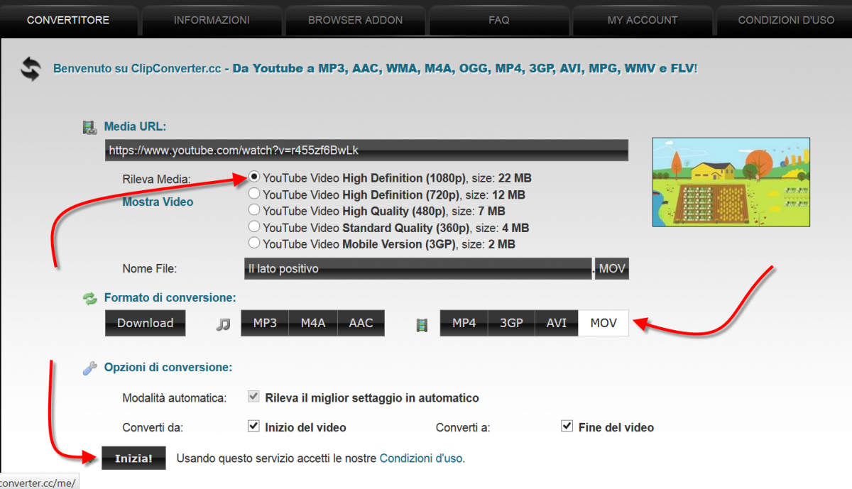The height and width of the screenshot is (489, 852).
Task: Click the Media URL film icon
Action: (x=89, y=127)
